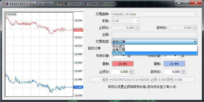Increase the lower 止损价 with up arrow
This screenshot has width=204, height=102.
(131, 71)
